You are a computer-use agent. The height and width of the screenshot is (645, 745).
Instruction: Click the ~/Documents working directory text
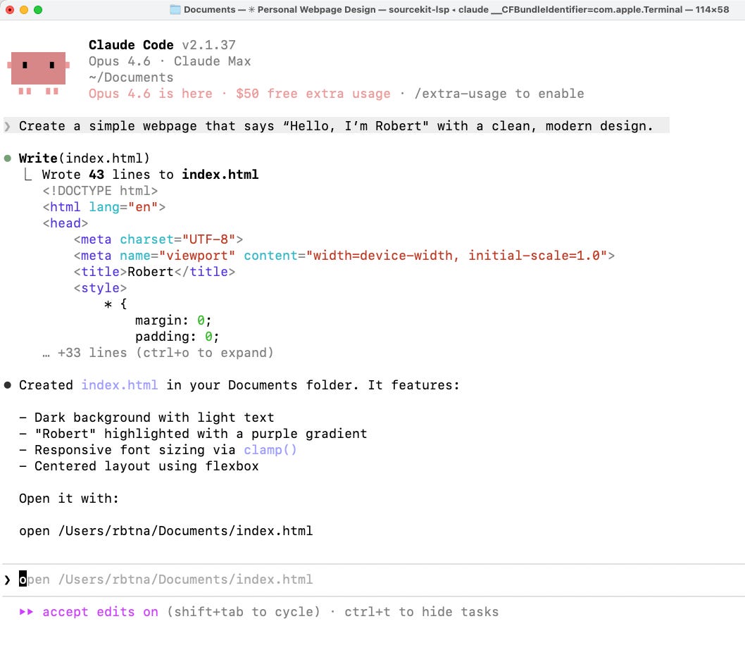[x=131, y=77]
